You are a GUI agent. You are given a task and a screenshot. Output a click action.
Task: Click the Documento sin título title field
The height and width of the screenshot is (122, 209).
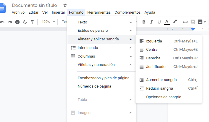pyautogui.click(x=35, y=5)
